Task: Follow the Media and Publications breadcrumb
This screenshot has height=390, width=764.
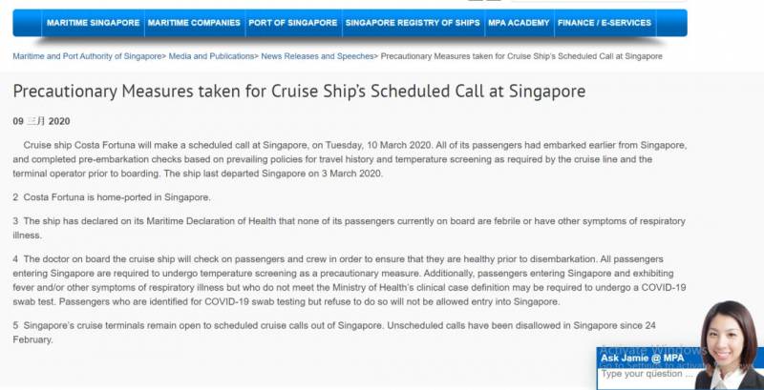Action: (x=211, y=57)
